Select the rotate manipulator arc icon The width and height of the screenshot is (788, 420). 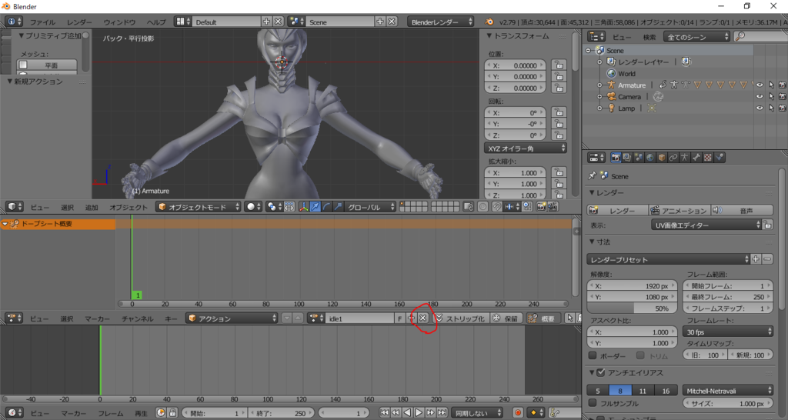(326, 207)
